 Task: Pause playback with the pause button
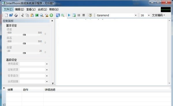pos(79,15)
